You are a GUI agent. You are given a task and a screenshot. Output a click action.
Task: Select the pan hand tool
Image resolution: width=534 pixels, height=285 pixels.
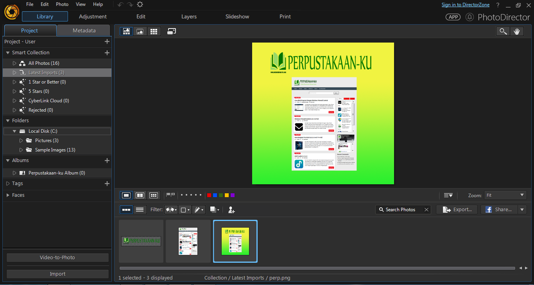(x=516, y=32)
